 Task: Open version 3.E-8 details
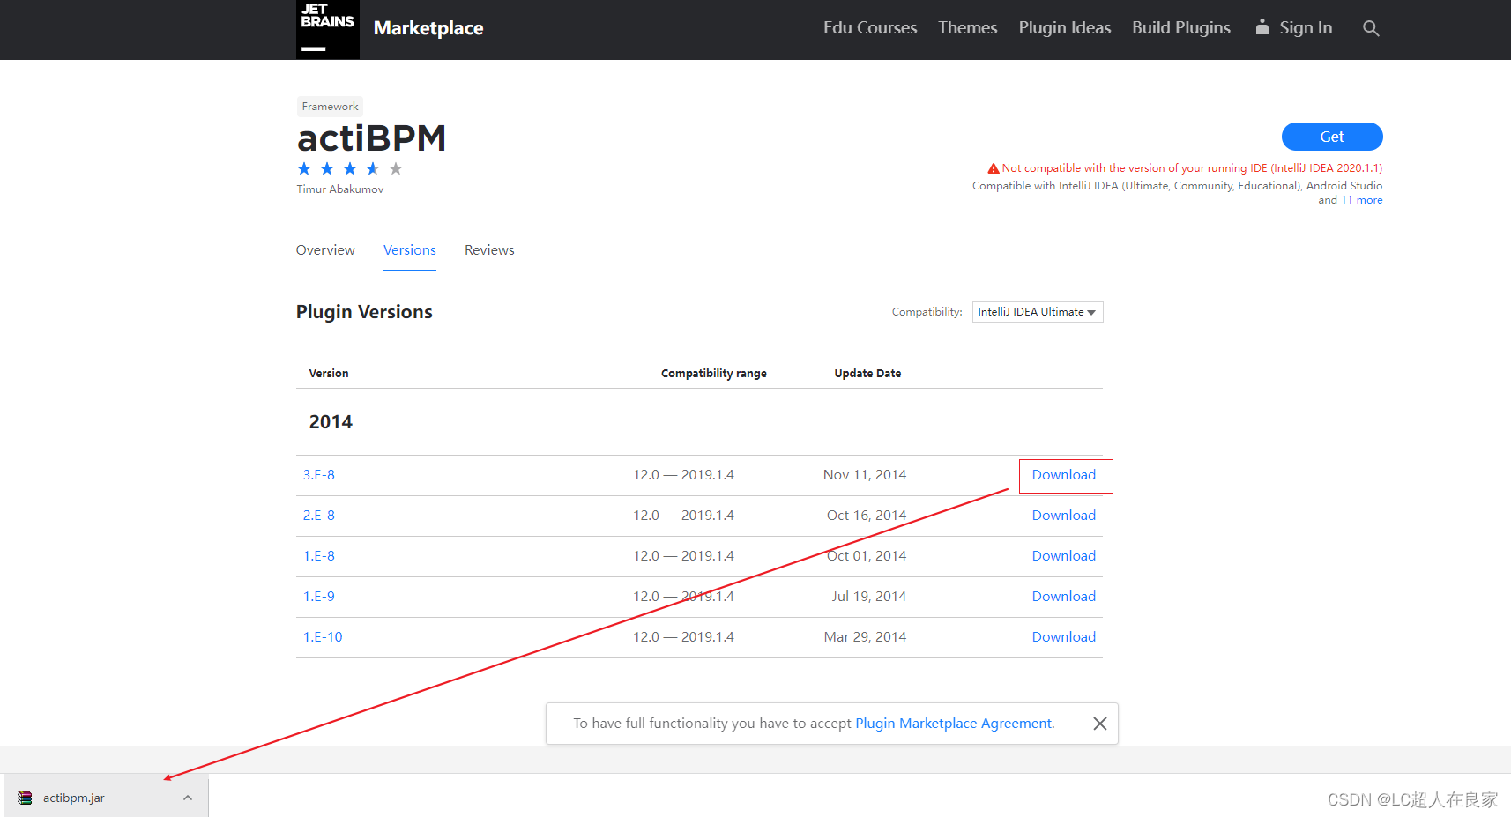tap(319, 475)
